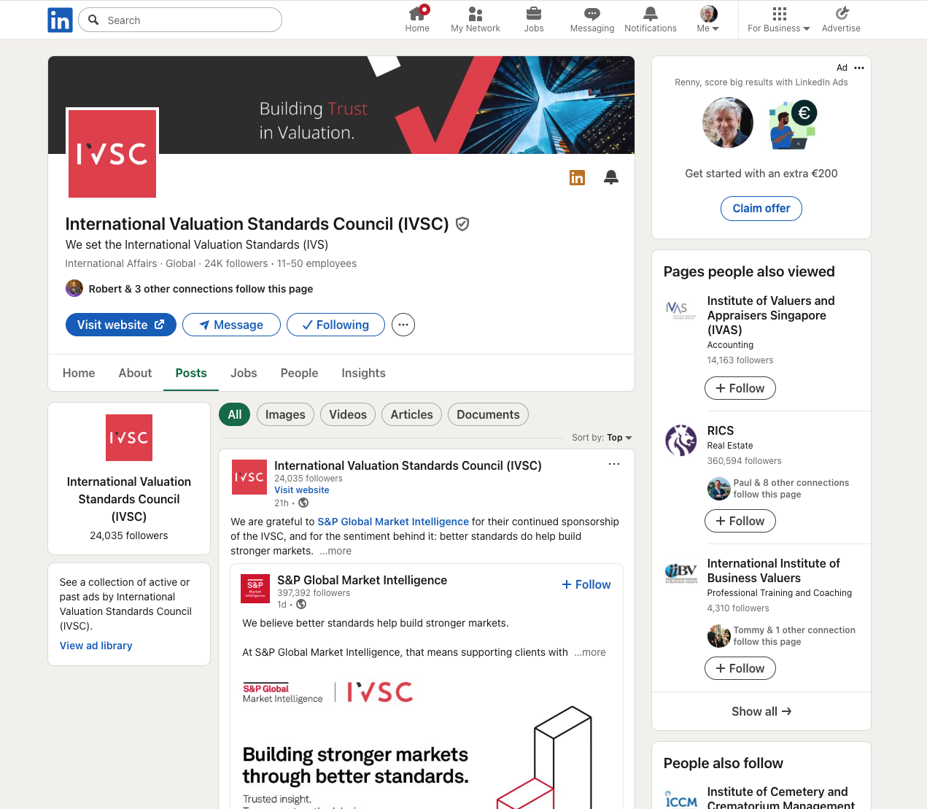The height and width of the screenshot is (809, 927).
Task: Click the IVSC logo in shared image
Action: [x=380, y=692]
